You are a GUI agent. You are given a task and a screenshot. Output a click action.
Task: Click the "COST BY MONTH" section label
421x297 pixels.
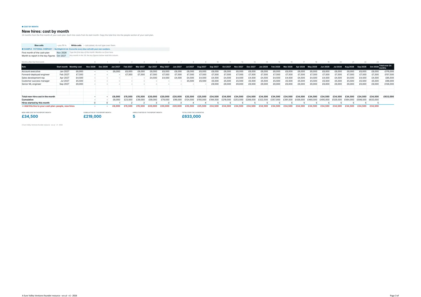[30, 27]
